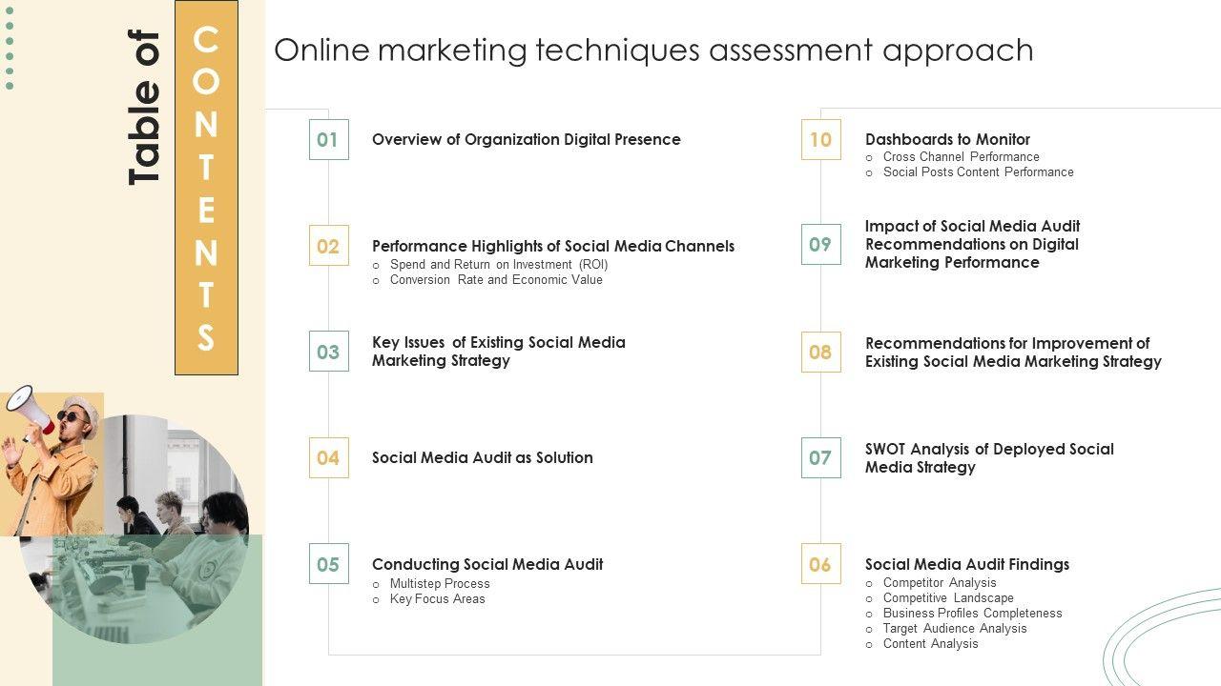1221x686 pixels.
Task: Click "SWOT Analysis of Deployed Social Media Strategy"
Action: tap(989, 457)
